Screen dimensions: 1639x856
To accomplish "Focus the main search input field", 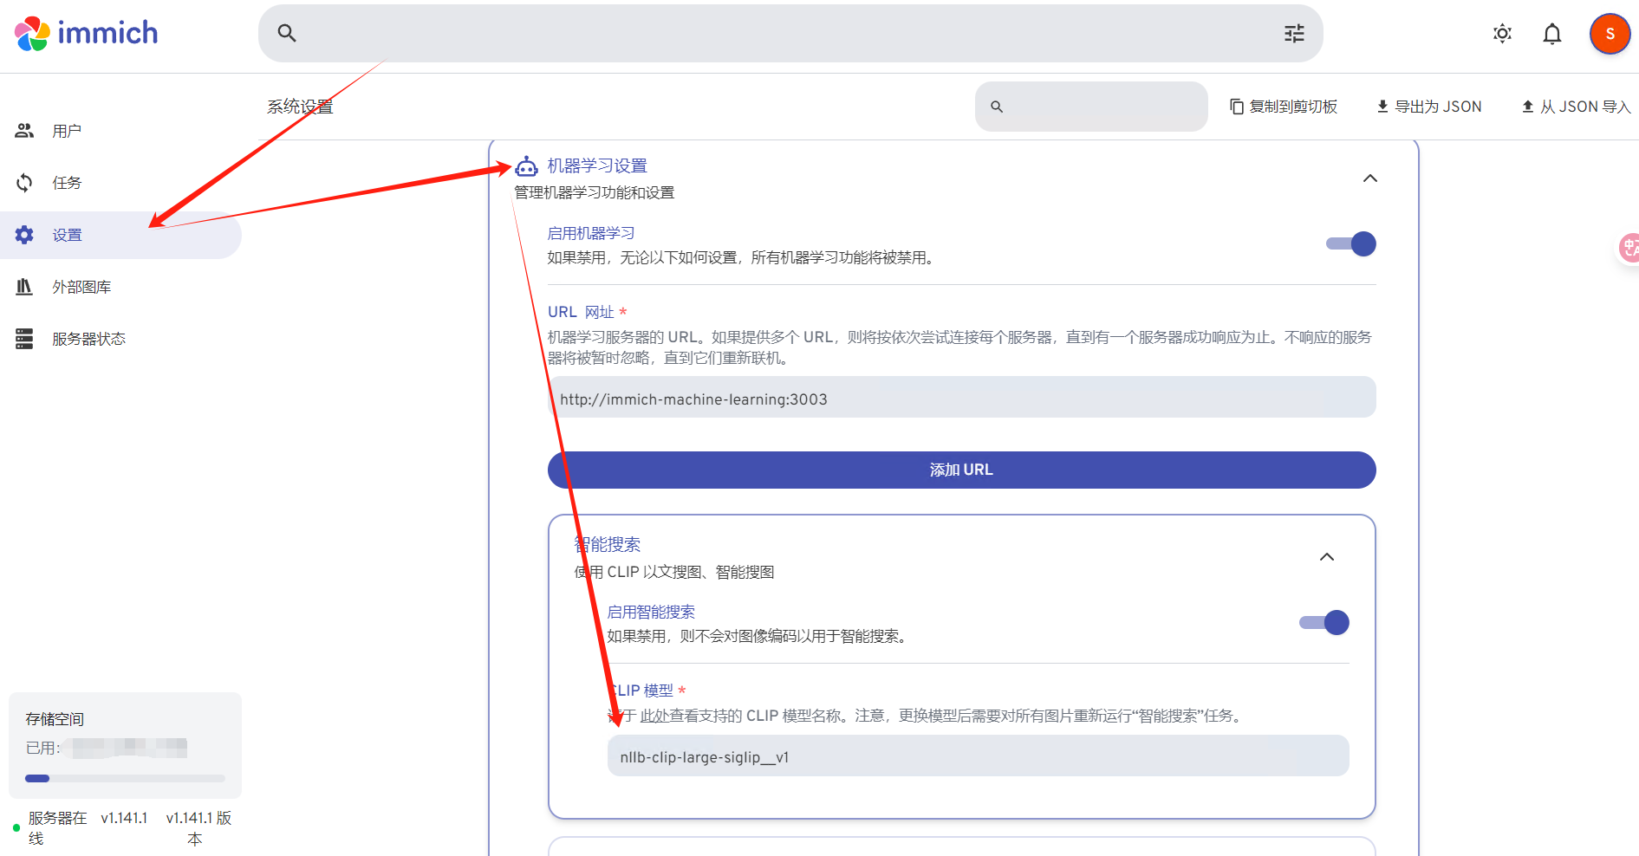I will (x=790, y=33).
